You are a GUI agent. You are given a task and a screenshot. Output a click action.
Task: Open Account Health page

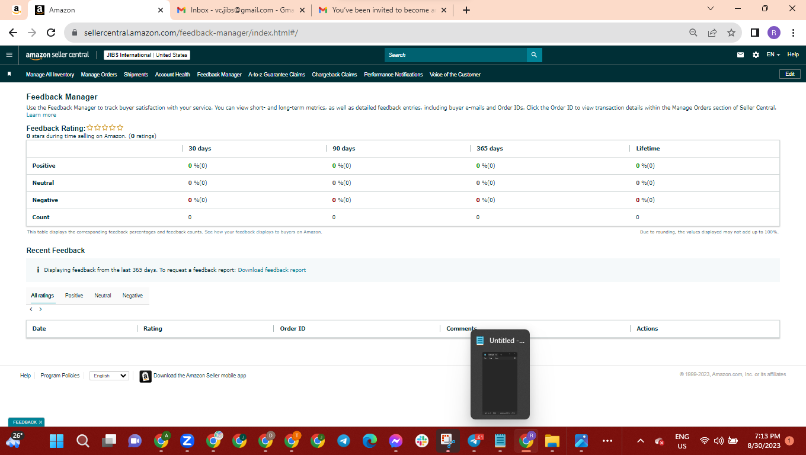tap(172, 75)
